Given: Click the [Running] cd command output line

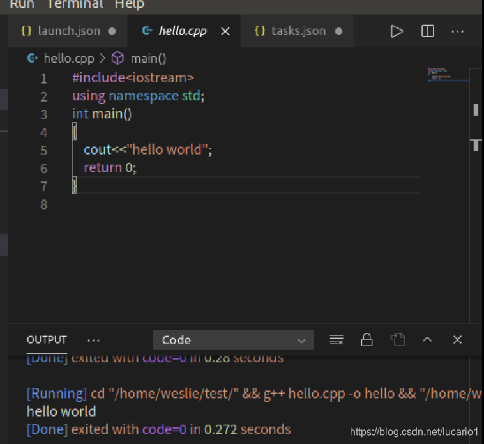Looking at the screenshot, I should (254, 394).
